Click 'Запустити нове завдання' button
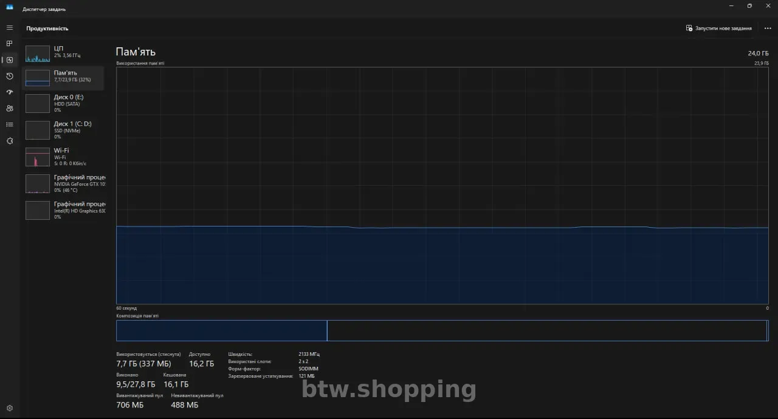Viewport: 778px width, 419px height. (719, 29)
